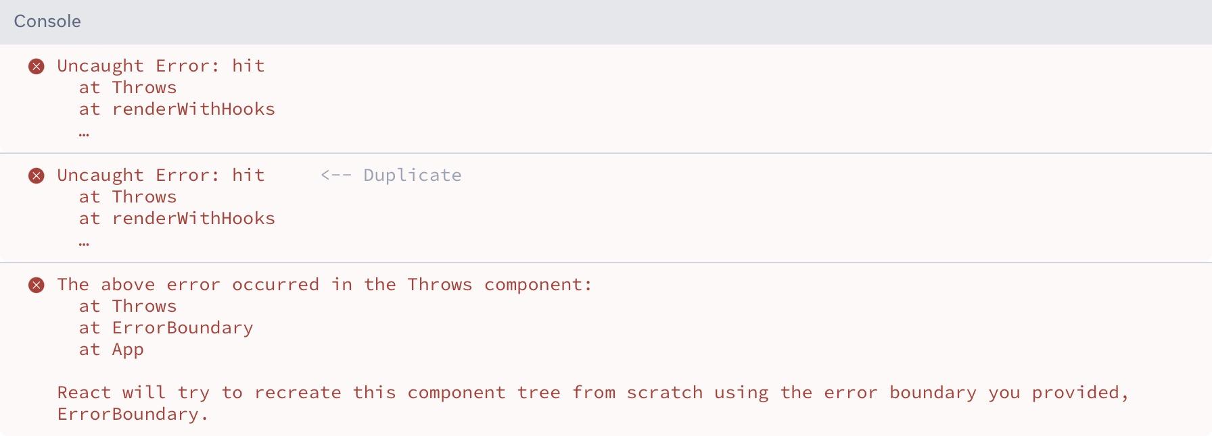Click the error icon of the component stack message
The image size is (1212, 436).
click(37, 285)
